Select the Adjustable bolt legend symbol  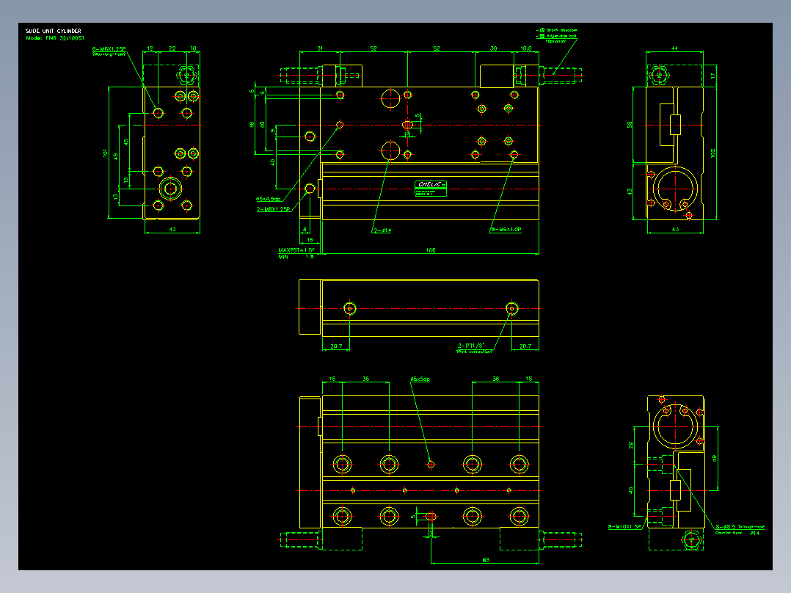pyautogui.click(x=542, y=37)
